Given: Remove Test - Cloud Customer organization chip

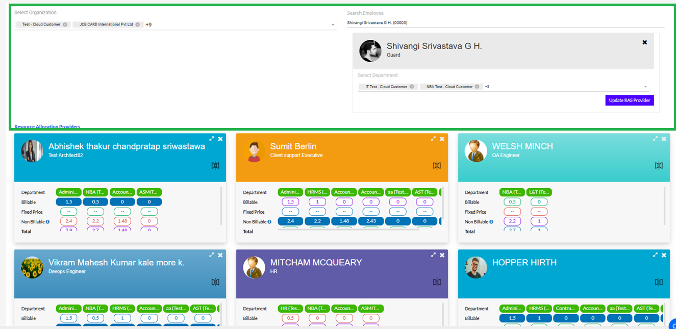Looking at the screenshot, I should [65, 24].
